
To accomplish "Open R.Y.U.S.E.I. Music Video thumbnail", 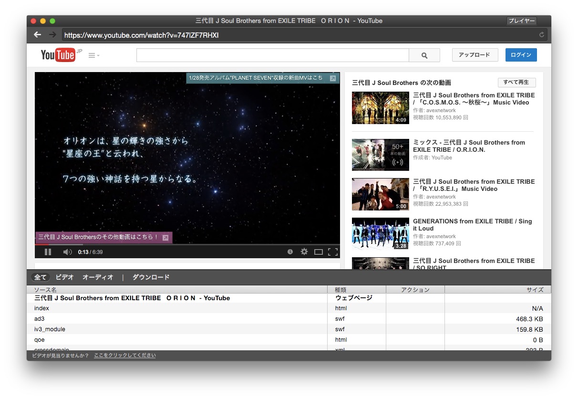I will pyautogui.click(x=381, y=194).
